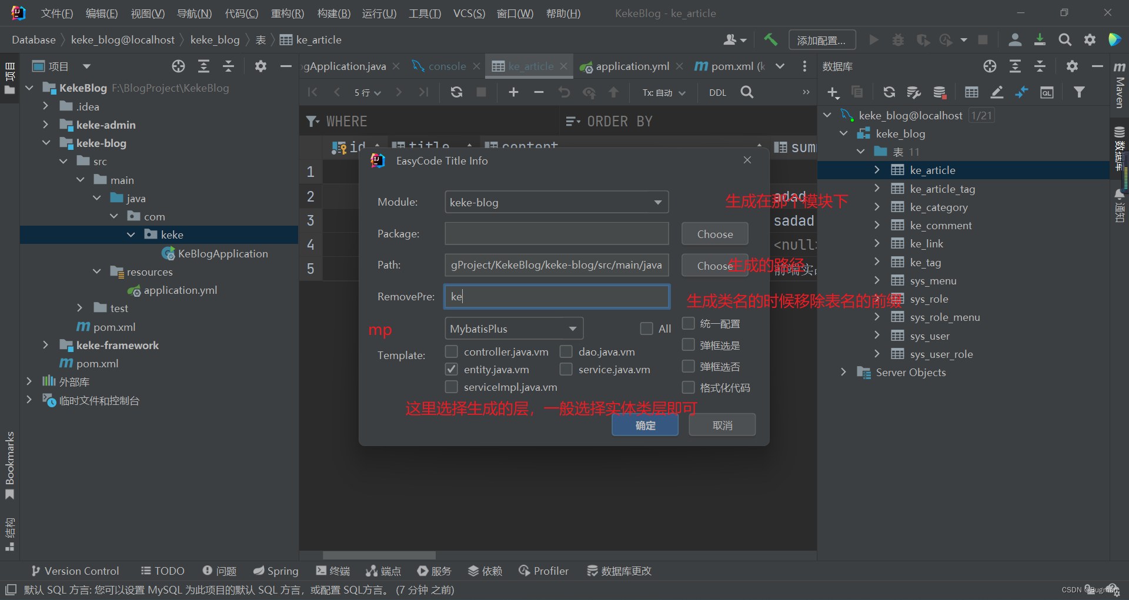Open IDE settings gear in main toolbar
Viewport: 1129px width, 600px height.
[1090, 39]
